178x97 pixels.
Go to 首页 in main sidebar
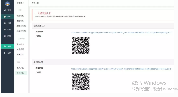click(8, 10)
